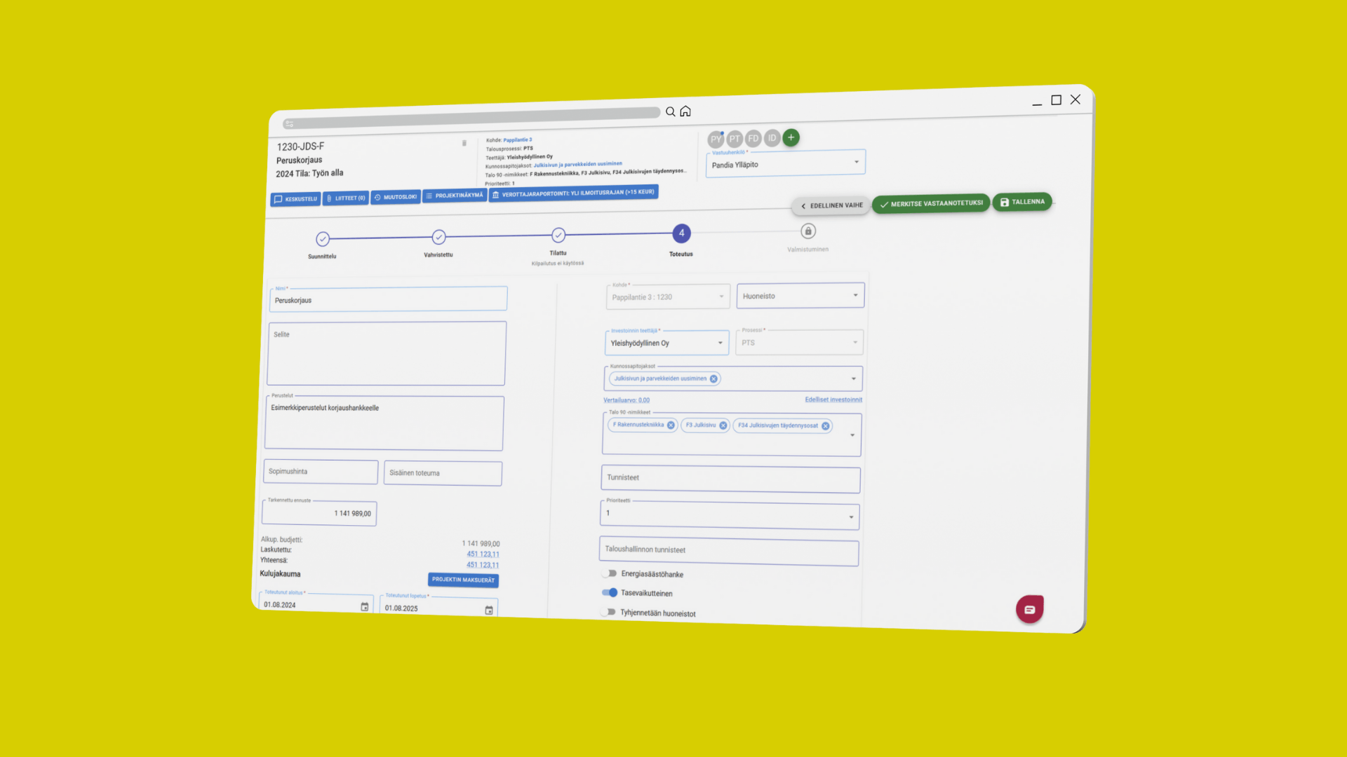Open Projektin maksuerät button

(463, 580)
